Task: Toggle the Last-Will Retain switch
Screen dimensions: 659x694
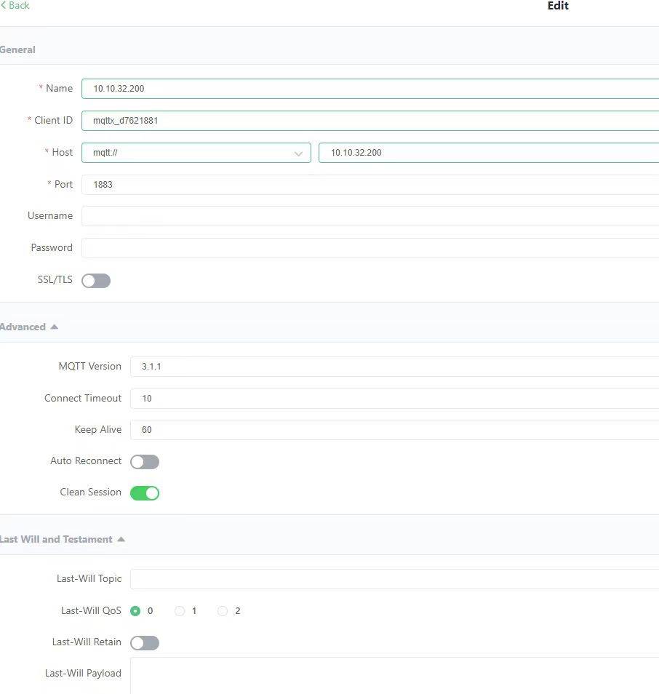Action: pyautogui.click(x=145, y=643)
